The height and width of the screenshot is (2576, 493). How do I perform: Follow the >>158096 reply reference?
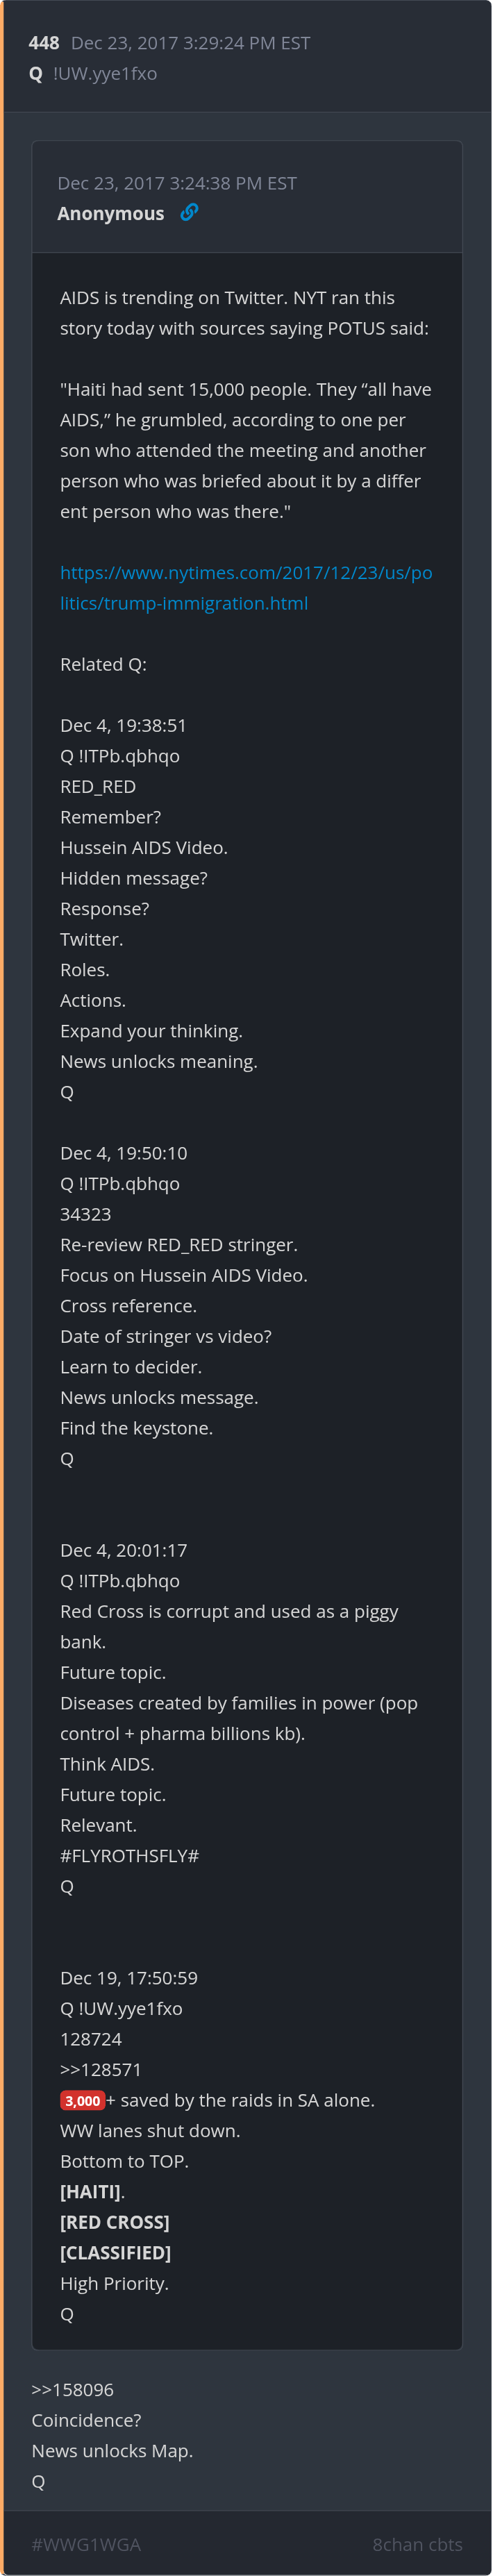72,2389
